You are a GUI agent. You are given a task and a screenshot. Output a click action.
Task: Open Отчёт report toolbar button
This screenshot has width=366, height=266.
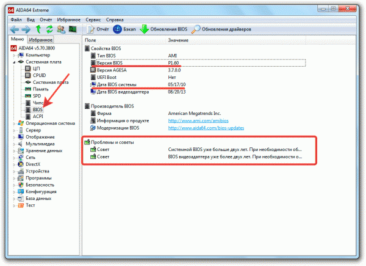coord(98,29)
